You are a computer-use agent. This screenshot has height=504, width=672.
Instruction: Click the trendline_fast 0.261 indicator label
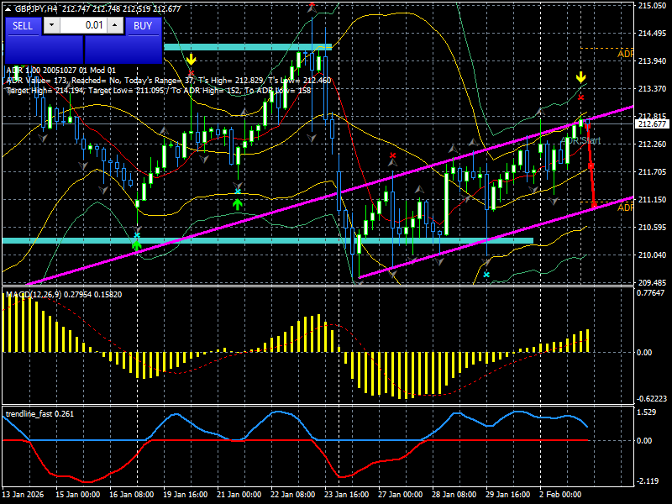(39, 414)
